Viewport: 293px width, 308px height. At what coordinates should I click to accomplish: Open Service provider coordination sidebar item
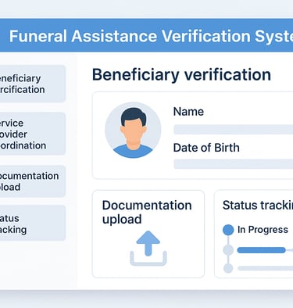(32, 134)
